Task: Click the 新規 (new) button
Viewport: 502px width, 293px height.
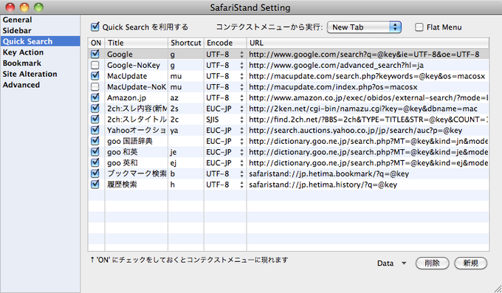Action: tap(471, 263)
